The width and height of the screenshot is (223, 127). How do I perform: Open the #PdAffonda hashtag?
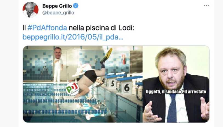click(47, 28)
